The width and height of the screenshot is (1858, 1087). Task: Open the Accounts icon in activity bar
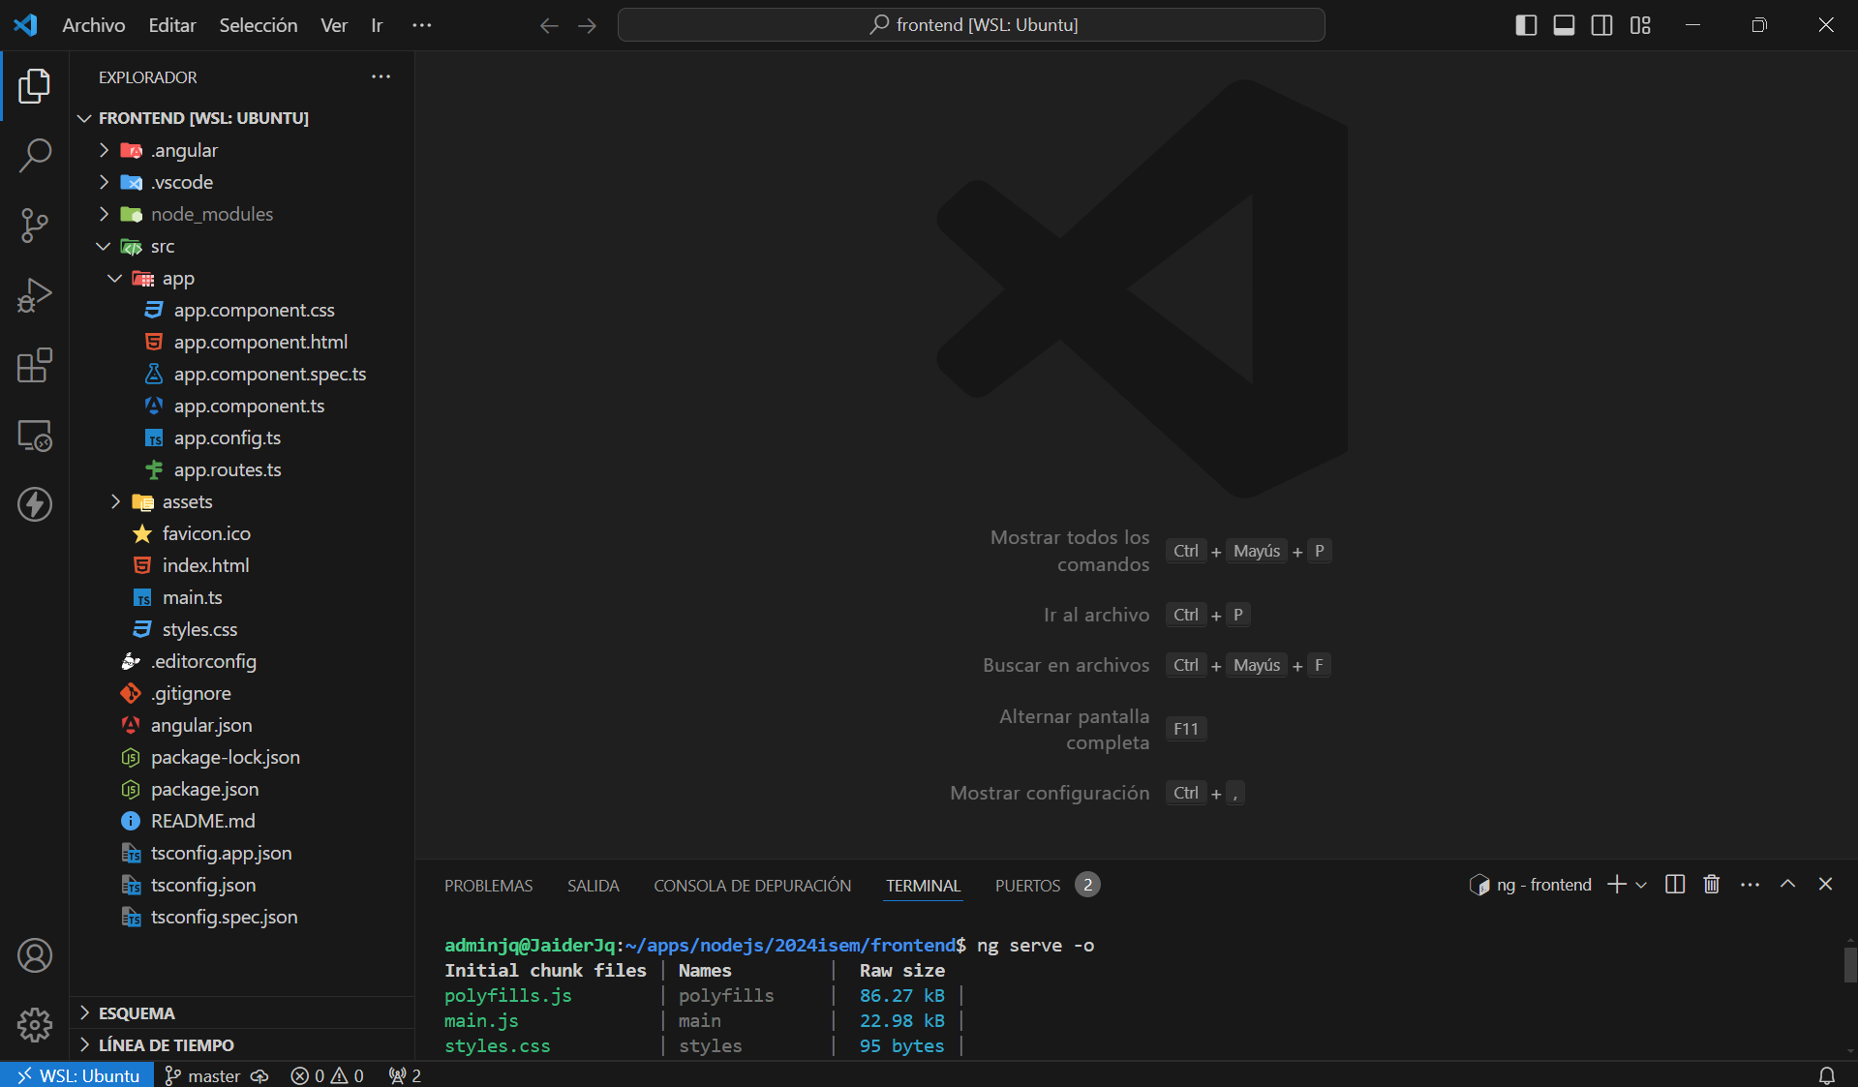click(35, 955)
